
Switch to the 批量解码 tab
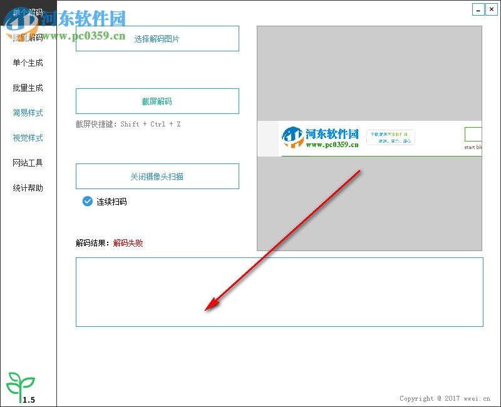click(27, 38)
